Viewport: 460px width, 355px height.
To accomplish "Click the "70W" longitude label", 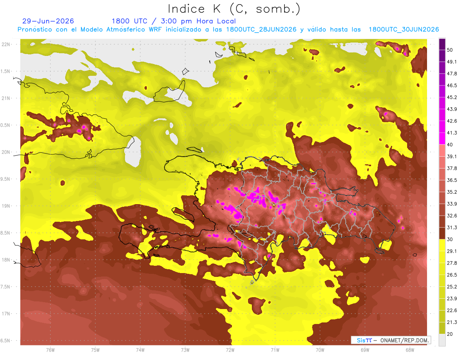I will [320, 350].
